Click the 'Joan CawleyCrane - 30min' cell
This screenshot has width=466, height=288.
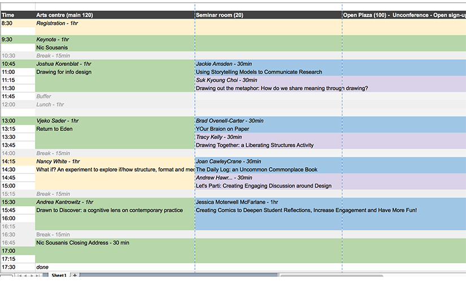268,162
